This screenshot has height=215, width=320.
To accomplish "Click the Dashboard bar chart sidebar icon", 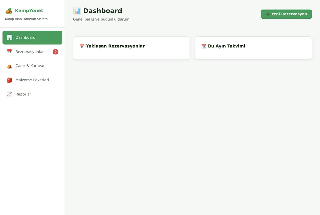I will point(9,38).
